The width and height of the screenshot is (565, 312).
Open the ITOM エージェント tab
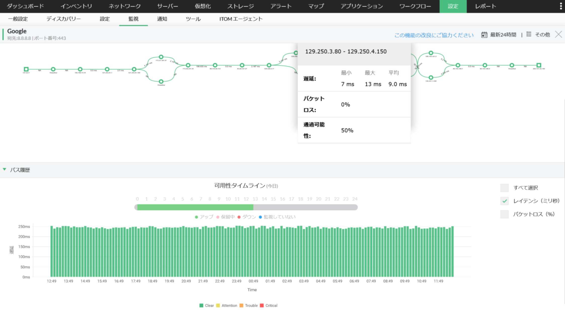click(x=241, y=19)
